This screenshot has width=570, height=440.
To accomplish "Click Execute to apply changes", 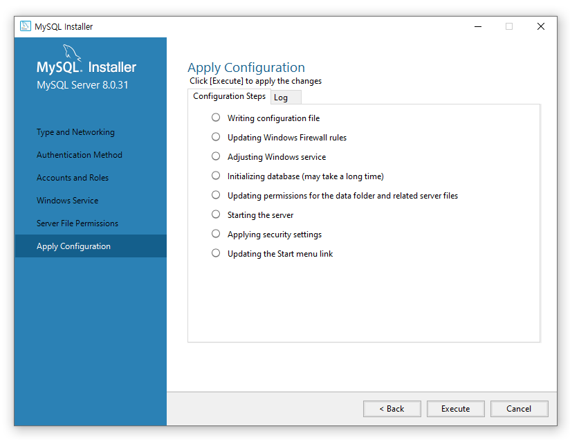I will click(x=455, y=409).
